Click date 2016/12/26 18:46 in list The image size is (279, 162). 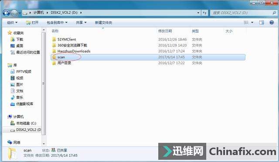(x=173, y=39)
